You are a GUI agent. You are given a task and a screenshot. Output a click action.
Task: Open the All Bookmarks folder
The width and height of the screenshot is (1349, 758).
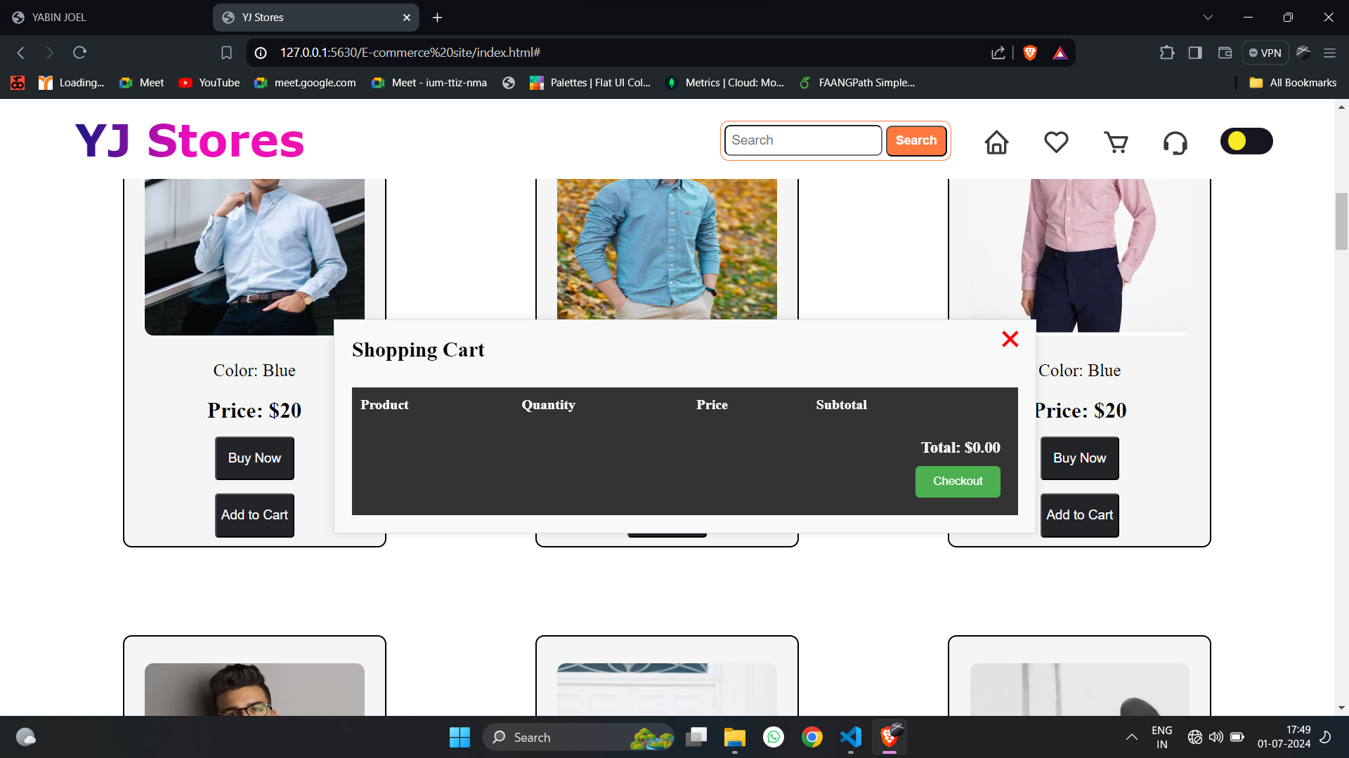[x=1293, y=82]
